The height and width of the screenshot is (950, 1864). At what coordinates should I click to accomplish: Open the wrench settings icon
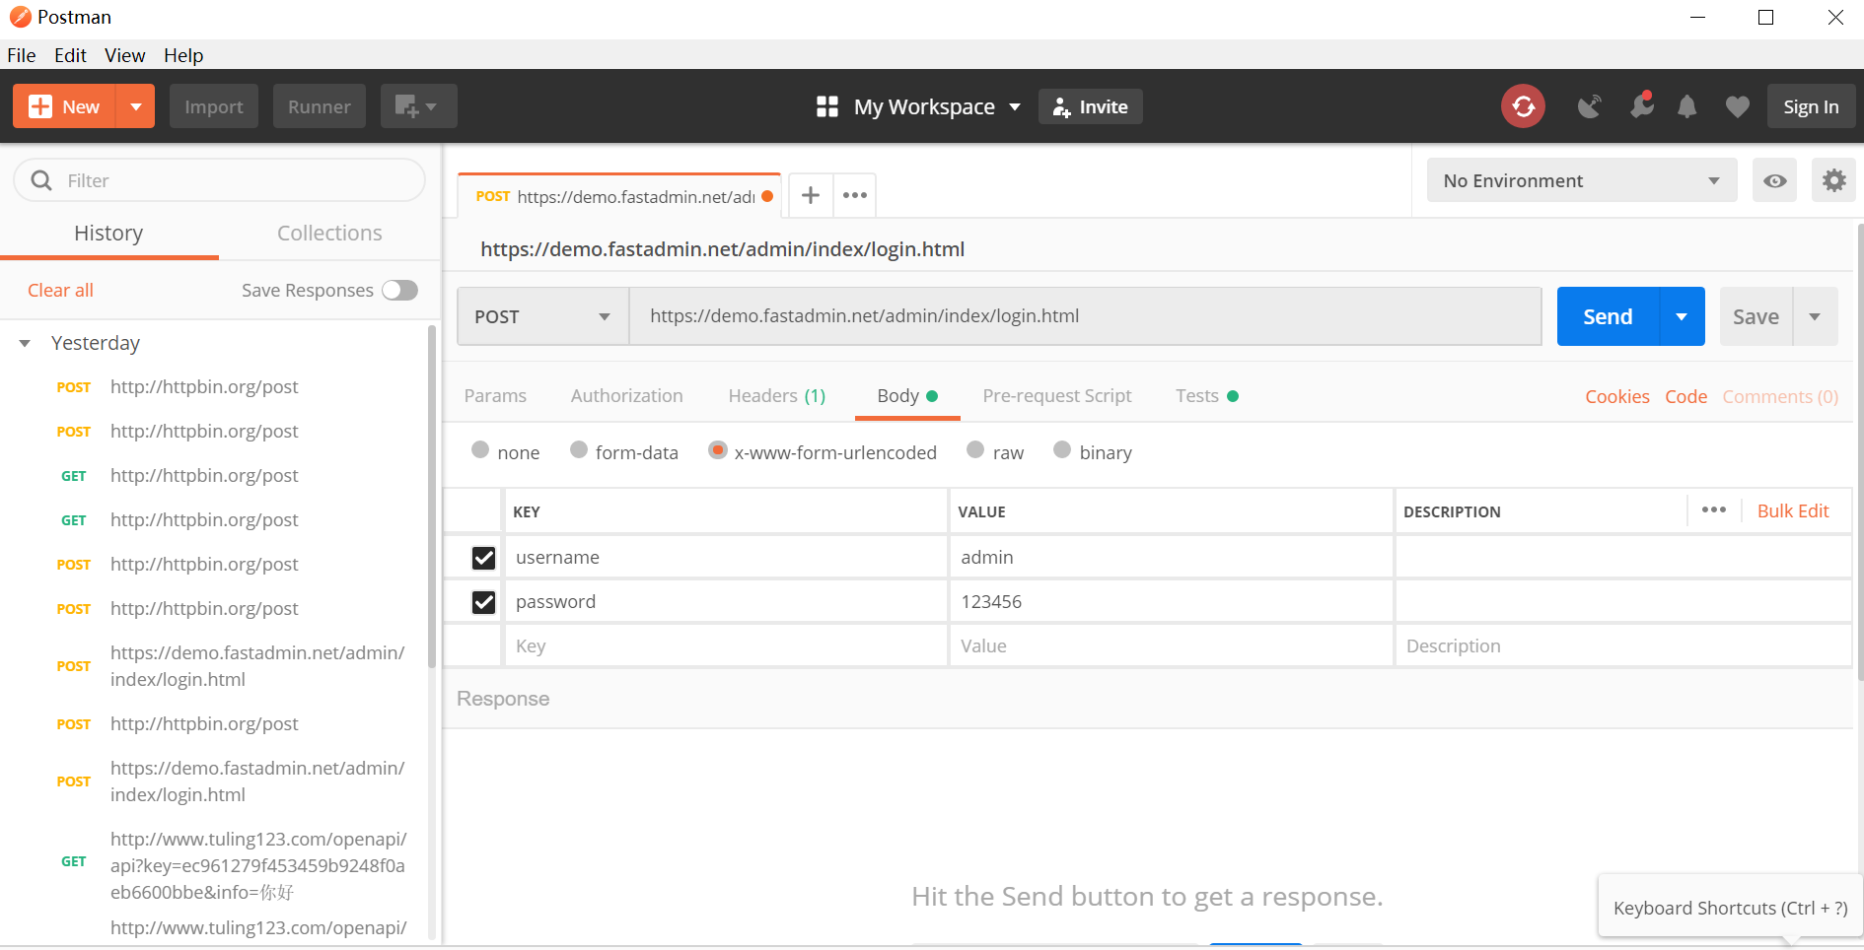click(x=1641, y=105)
